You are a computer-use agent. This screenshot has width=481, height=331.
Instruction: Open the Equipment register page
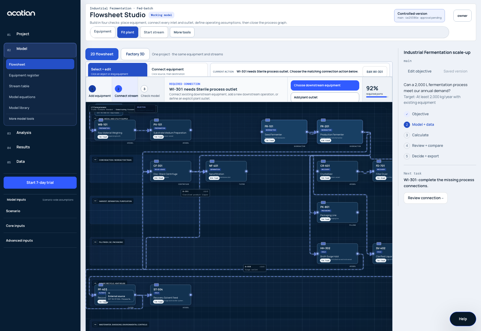pos(40,75)
